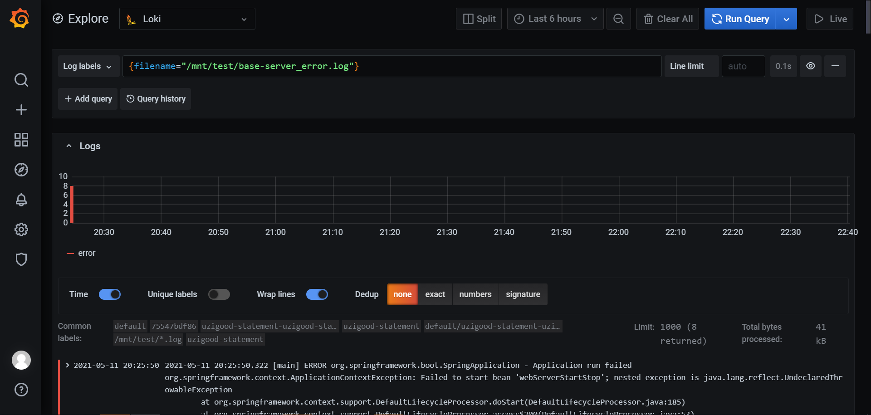Open Configuration gear icon in sidebar
This screenshot has height=415, width=871.
[x=21, y=229]
